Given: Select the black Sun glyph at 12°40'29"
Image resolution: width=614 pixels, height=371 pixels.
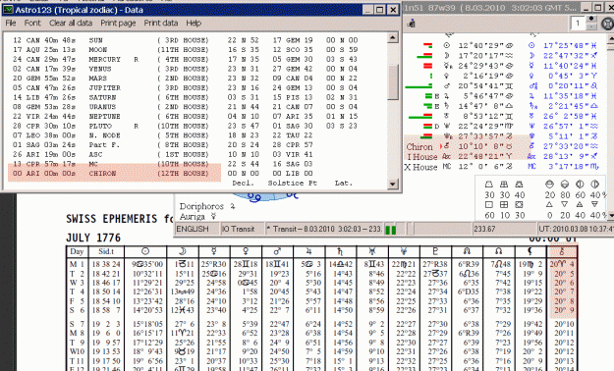Looking at the screenshot, I should tap(446, 45).
